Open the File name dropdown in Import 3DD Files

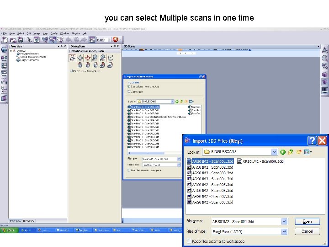(x=284, y=221)
